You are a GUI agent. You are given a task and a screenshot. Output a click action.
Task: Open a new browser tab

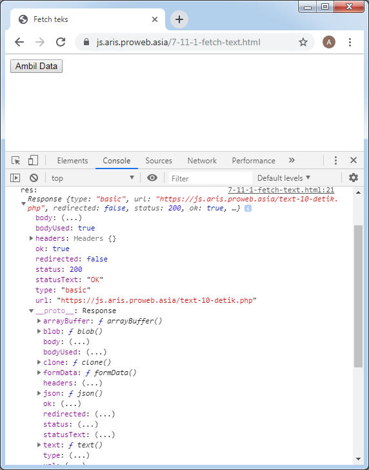(x=179, y=19)
